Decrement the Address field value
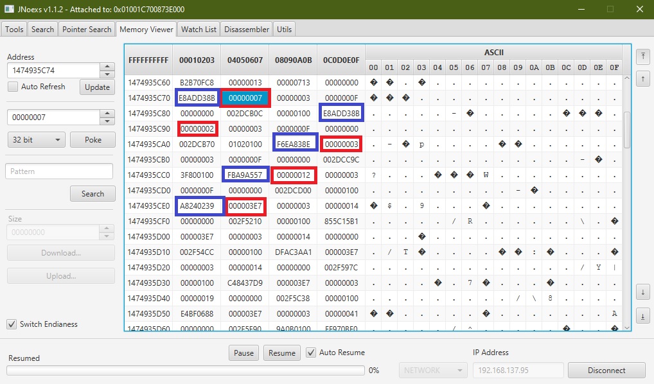The width and height of the screenshot is (654, 384). [x=107, y=74]
